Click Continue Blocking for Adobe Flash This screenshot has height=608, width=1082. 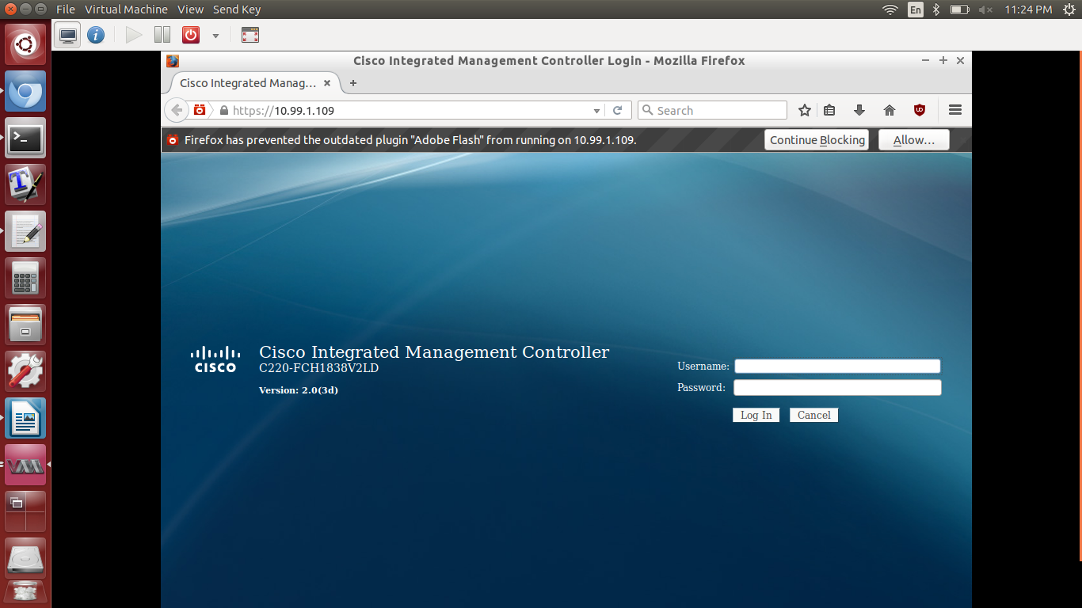(x=817, y=140)
